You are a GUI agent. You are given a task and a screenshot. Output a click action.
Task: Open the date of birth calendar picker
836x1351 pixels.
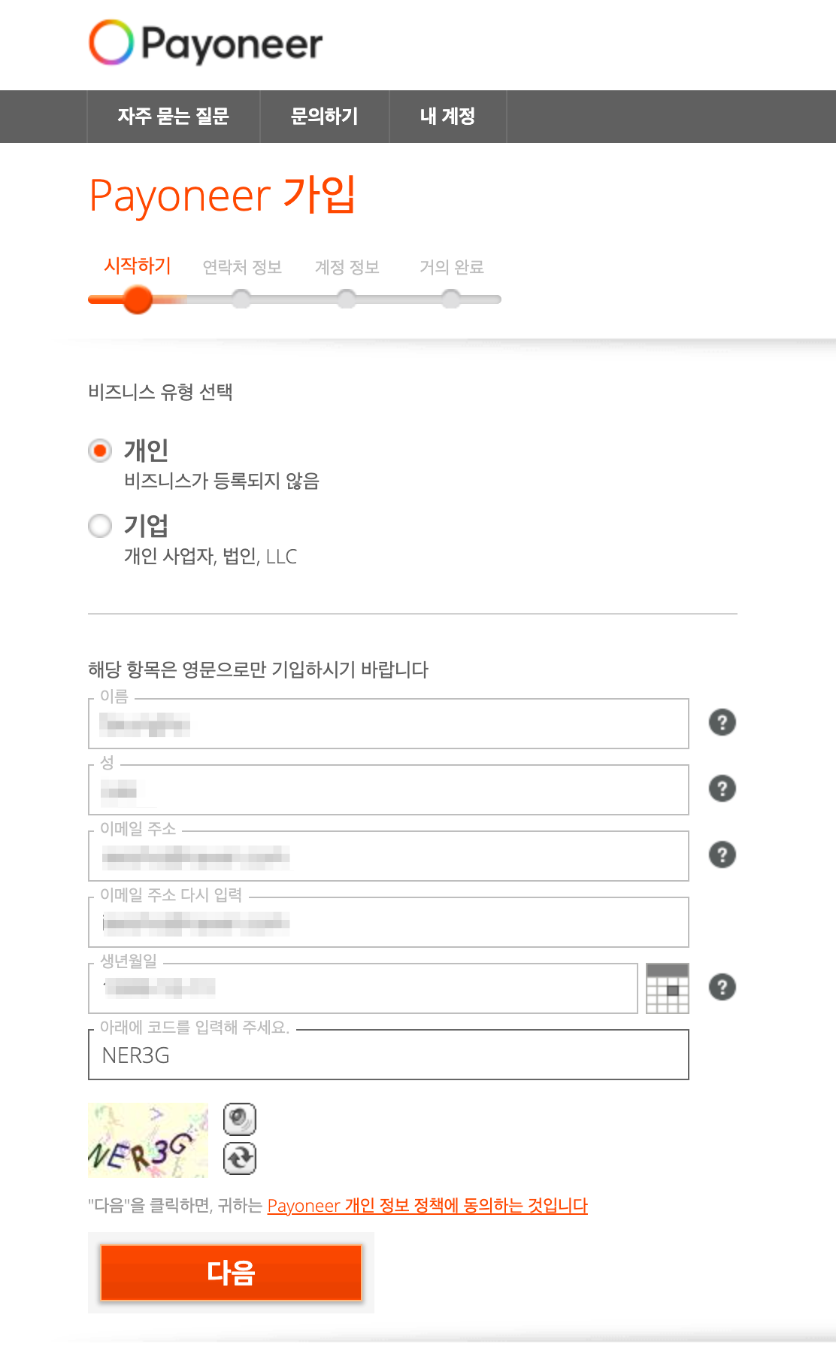pyautogui.click(x=667, y=988)
